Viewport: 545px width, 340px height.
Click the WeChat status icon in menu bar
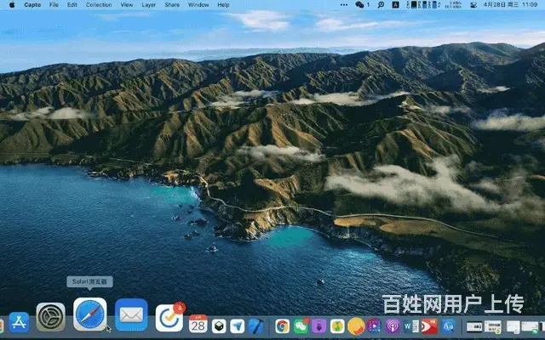pyautogui.click(x=360, y=5)
